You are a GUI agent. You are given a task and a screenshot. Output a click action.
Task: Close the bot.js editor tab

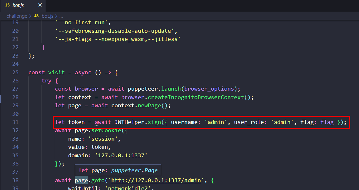(x=40, y=5)
